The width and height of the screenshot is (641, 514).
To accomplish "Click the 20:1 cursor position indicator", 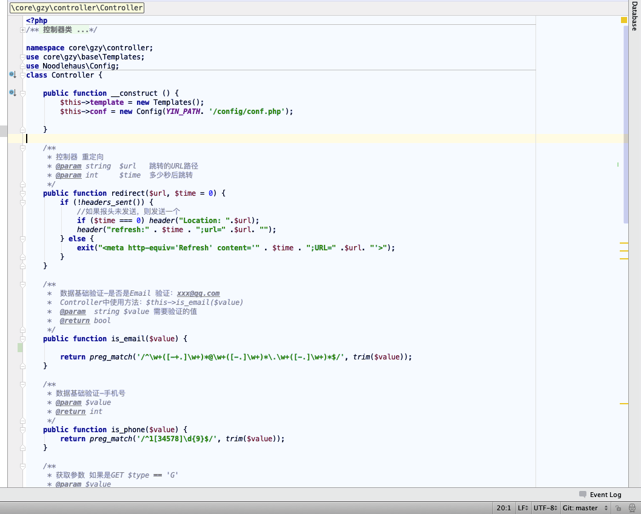I will [503, 508].
